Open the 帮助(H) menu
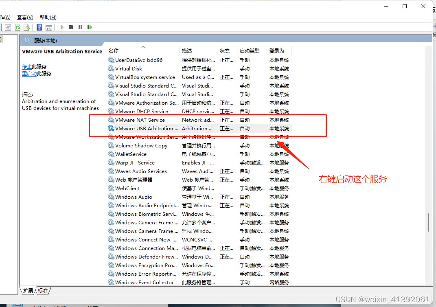436x307 pixels. coord(48,17)
